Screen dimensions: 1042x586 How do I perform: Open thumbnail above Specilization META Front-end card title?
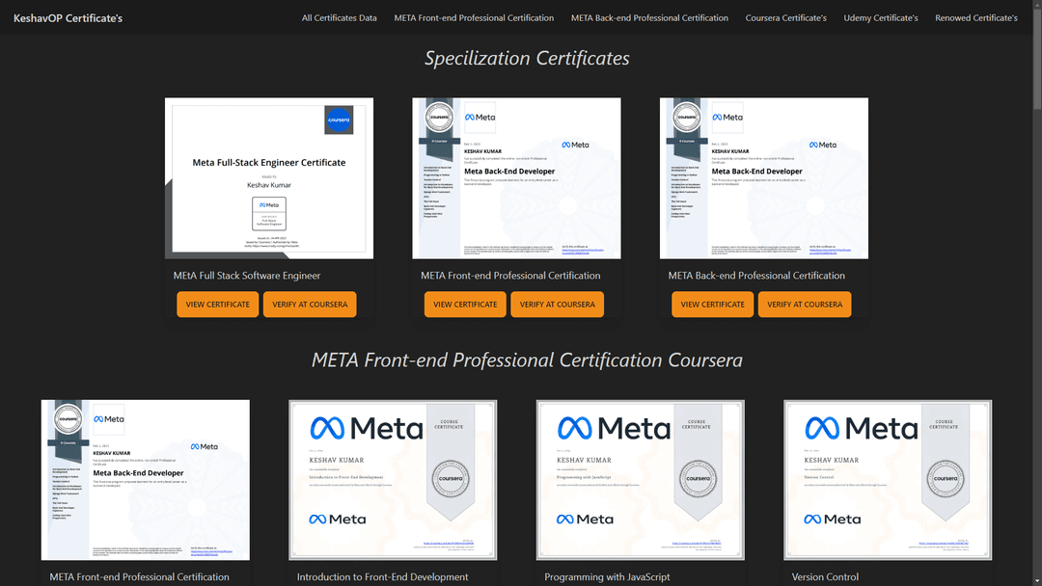pos(516,178)
